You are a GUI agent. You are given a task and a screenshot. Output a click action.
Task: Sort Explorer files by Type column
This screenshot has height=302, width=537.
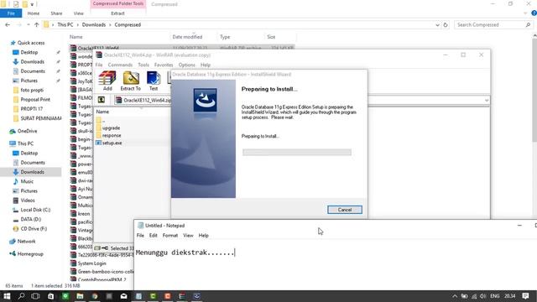[x=225, y=37]
